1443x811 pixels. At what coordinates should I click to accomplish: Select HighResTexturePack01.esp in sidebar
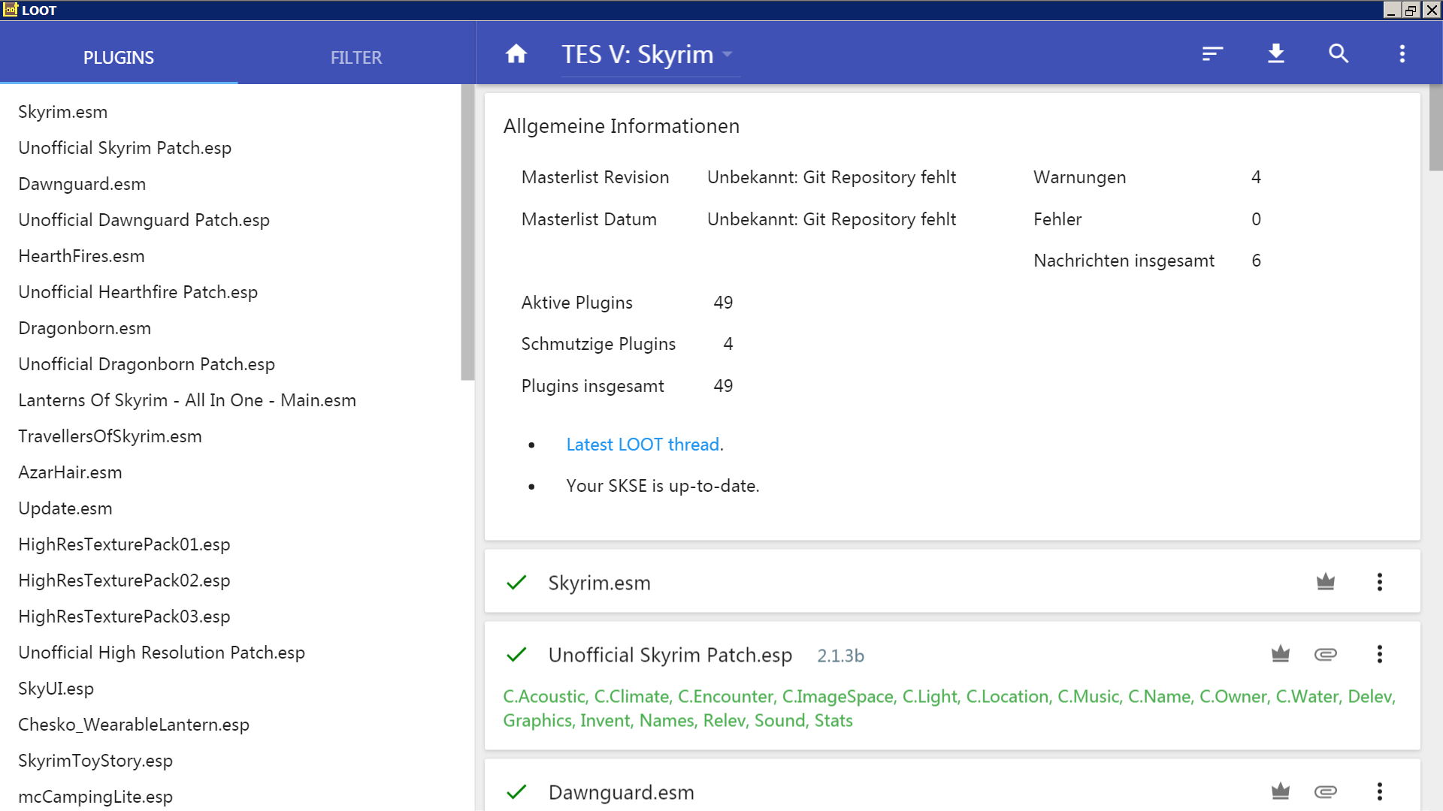click(124, 544)
